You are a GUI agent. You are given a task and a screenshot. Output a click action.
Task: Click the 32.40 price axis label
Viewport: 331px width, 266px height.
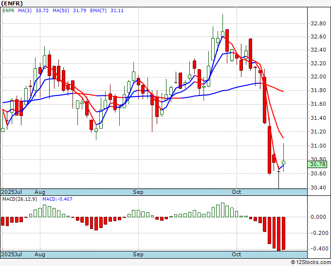point(318,50)
